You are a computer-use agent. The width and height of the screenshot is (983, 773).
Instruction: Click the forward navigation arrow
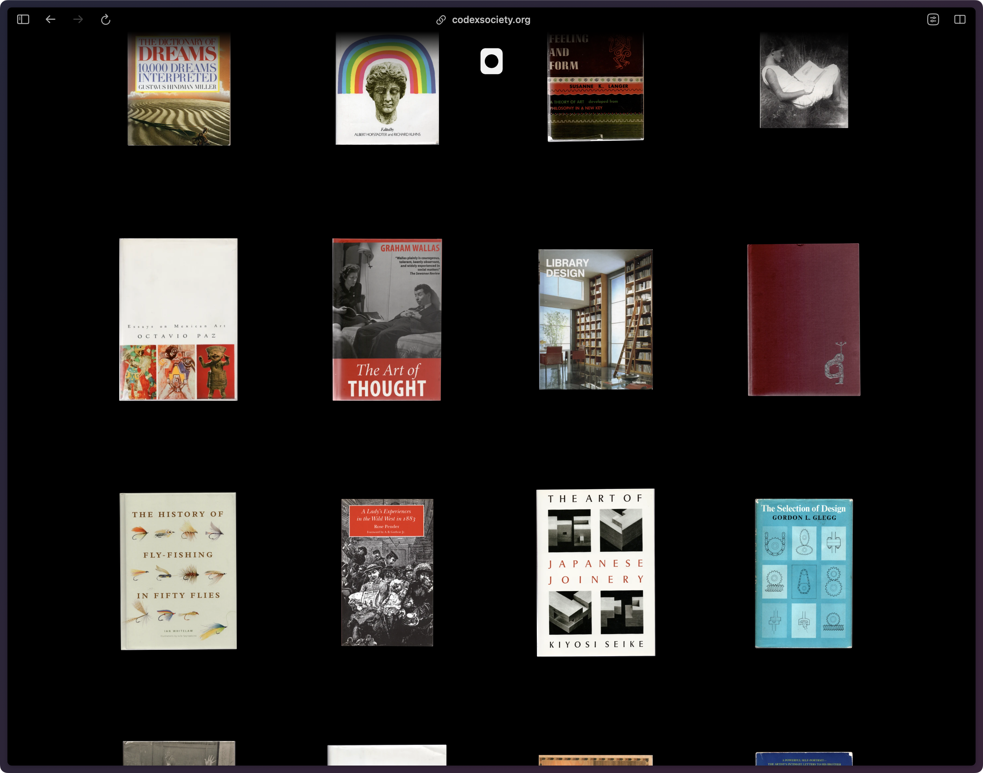coord(78,19)
